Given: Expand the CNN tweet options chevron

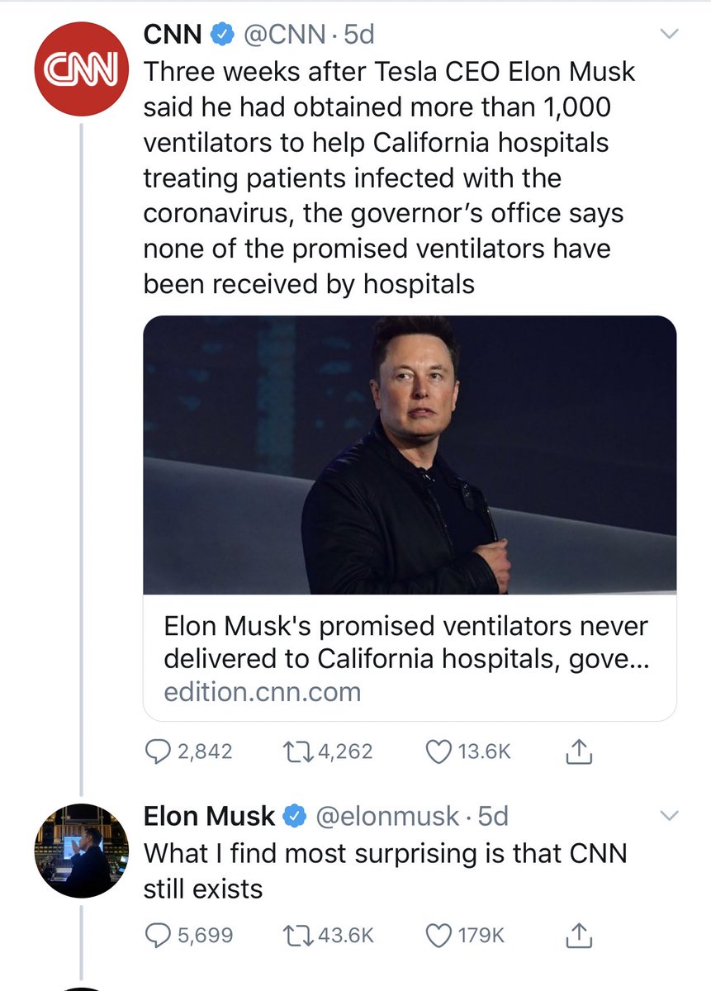Looking at the screenshot, I should [670, 34].
